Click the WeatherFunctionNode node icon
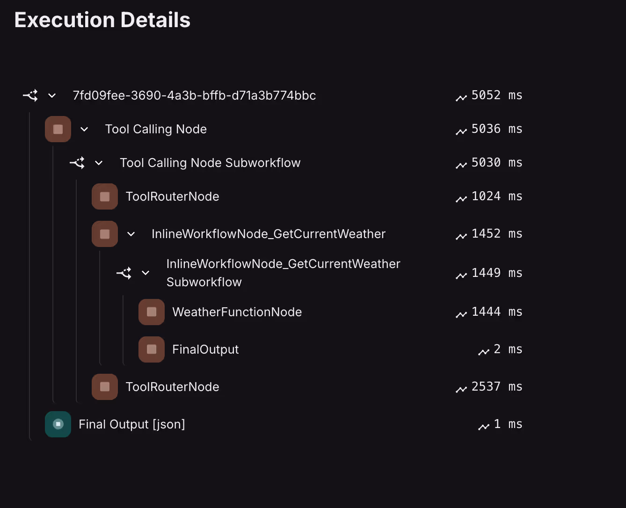Viewport: 626px width, 508px height. [x=152, y=312]
